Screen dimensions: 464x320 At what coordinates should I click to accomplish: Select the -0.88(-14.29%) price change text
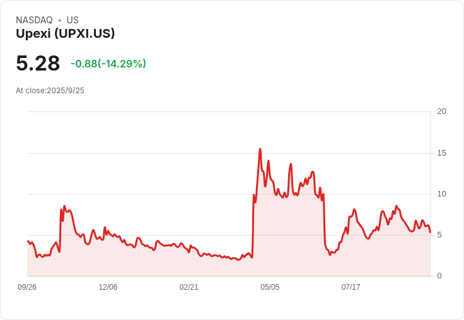point(108,64)
